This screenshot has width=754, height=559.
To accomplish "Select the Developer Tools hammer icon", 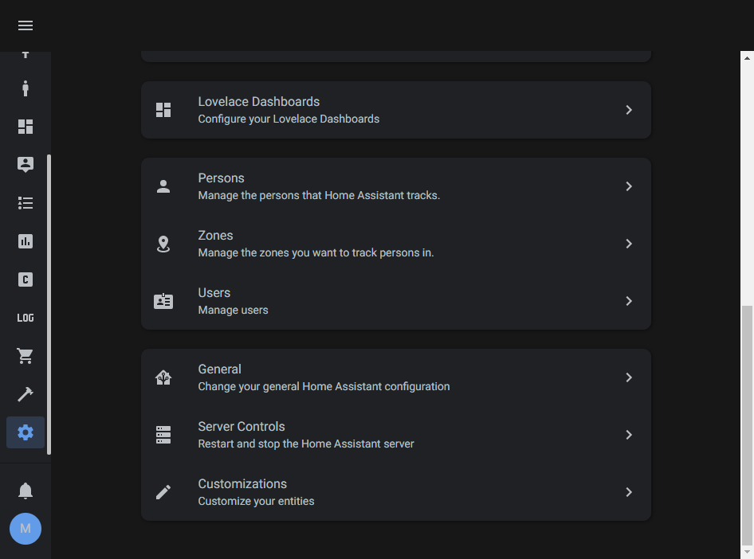I will (25, 394).
